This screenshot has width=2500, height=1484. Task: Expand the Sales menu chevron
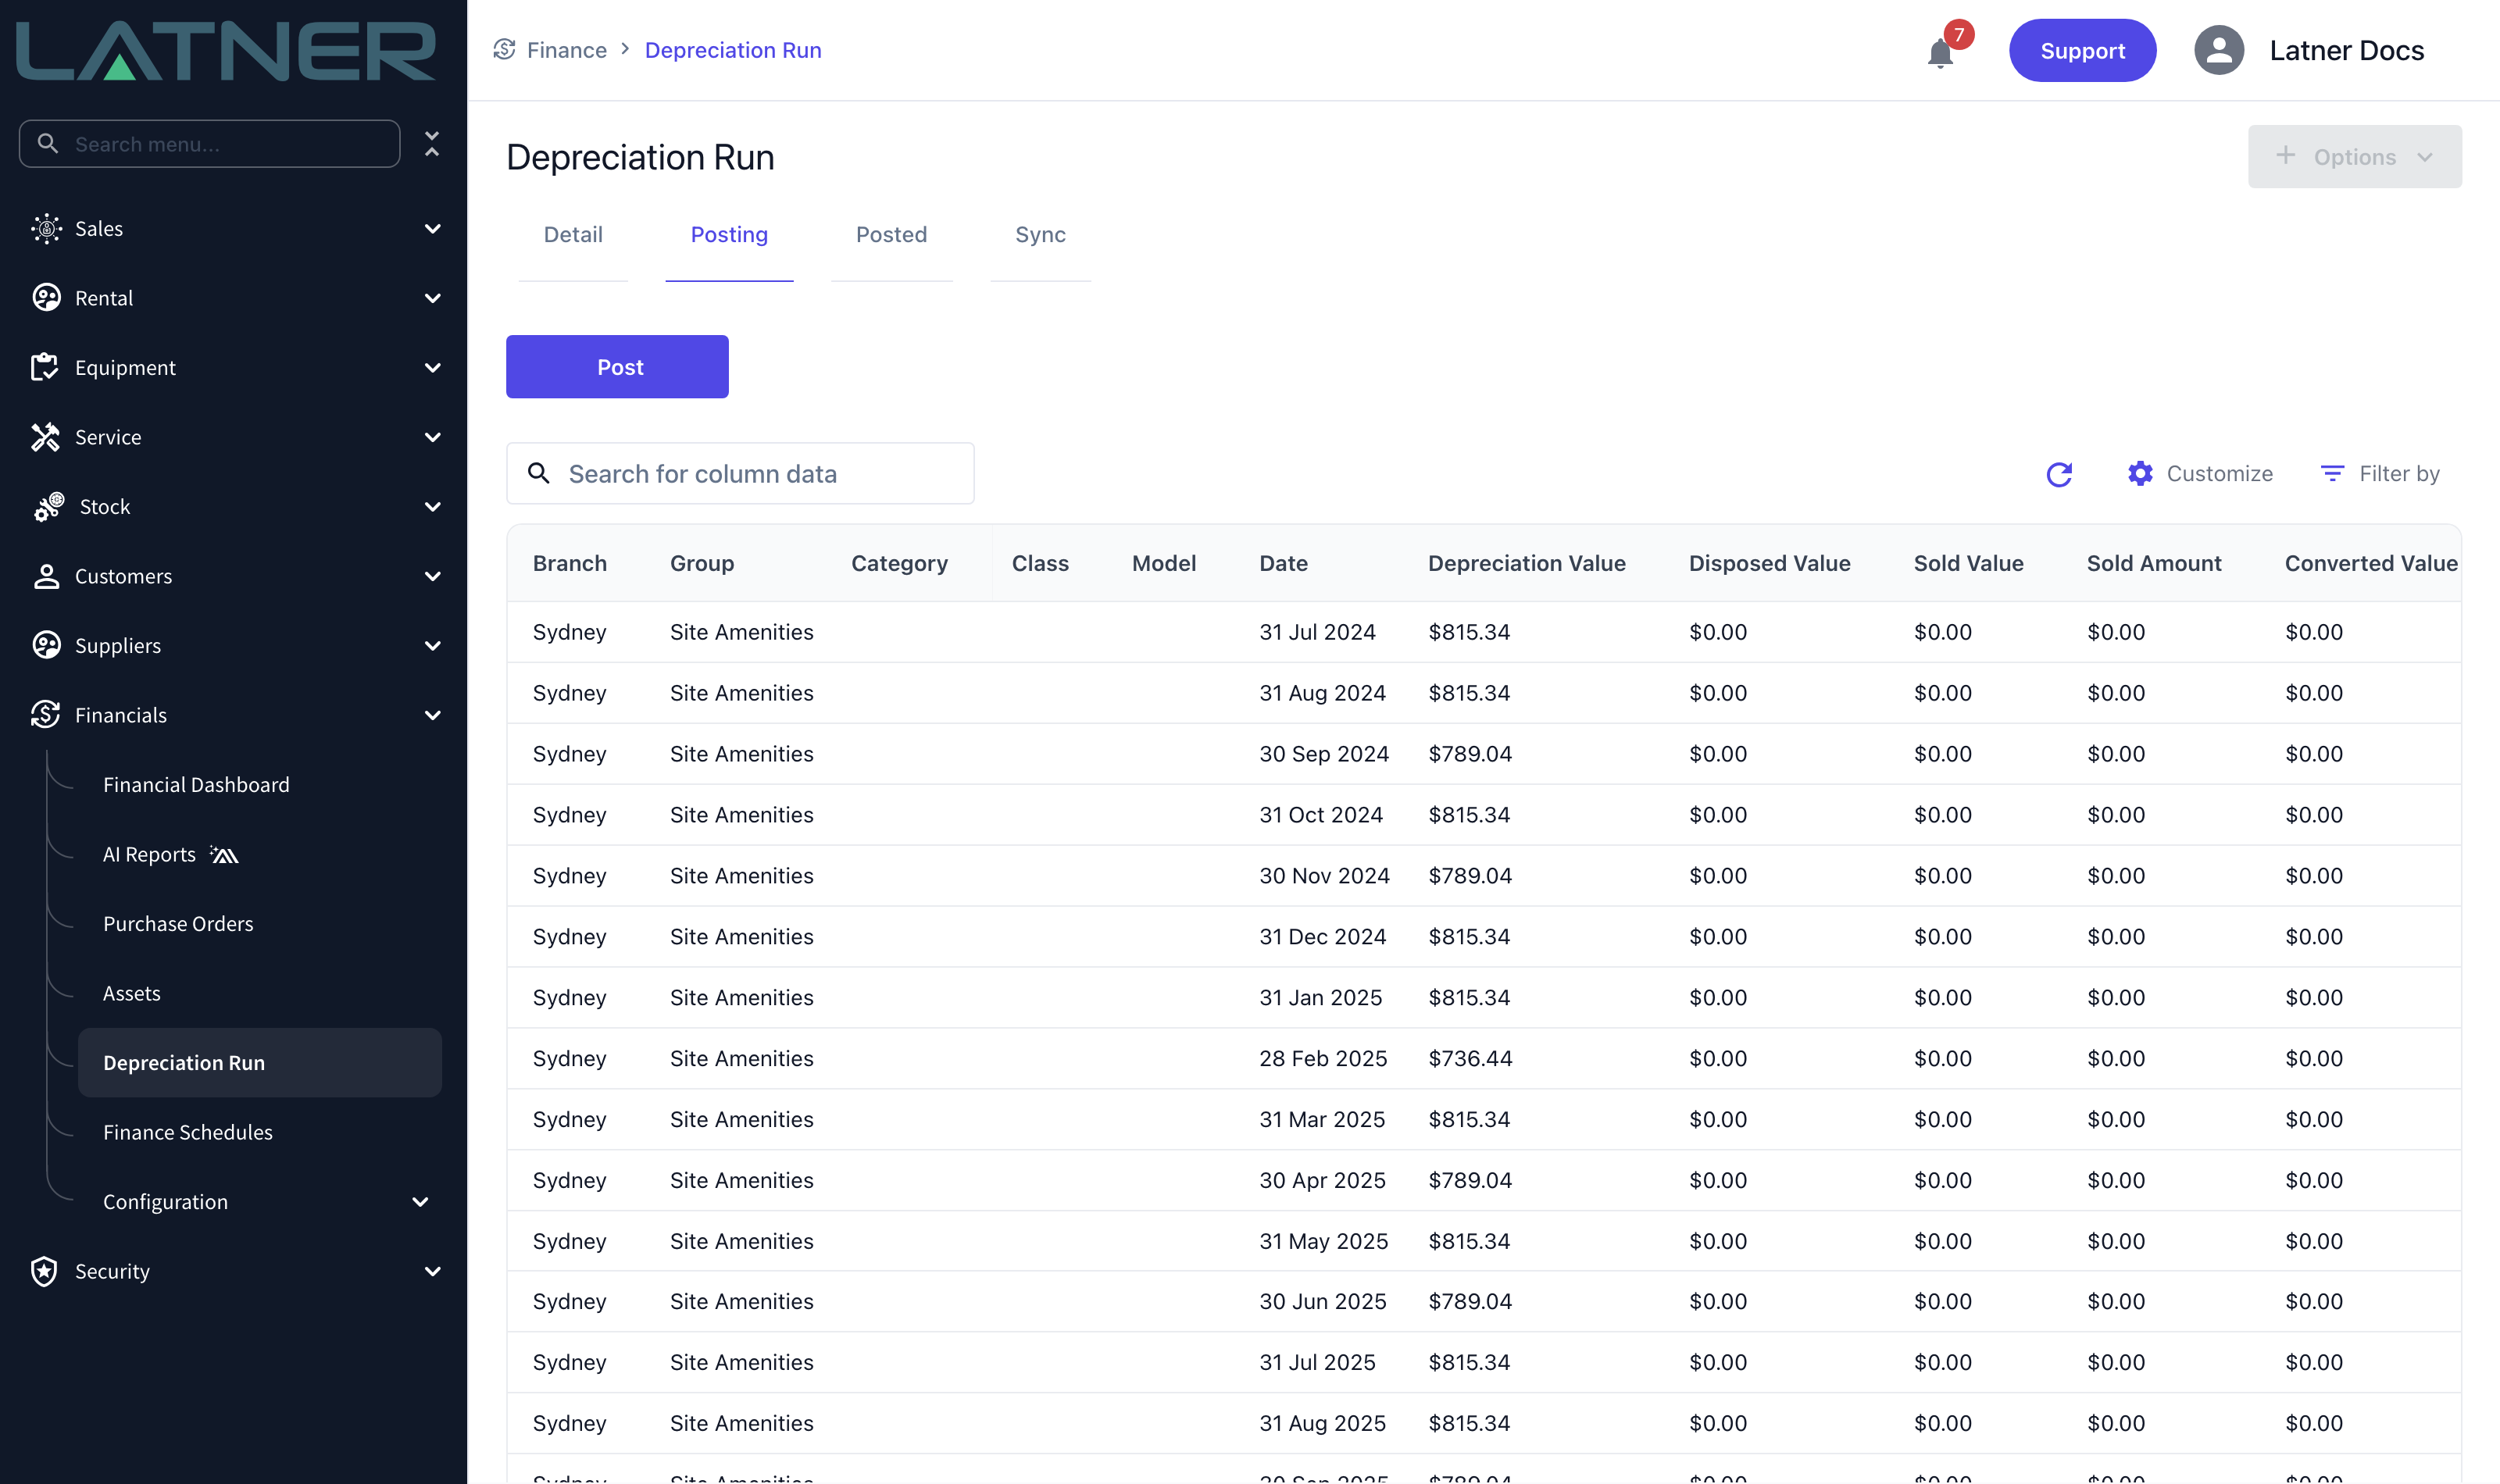tap(433, 229)
